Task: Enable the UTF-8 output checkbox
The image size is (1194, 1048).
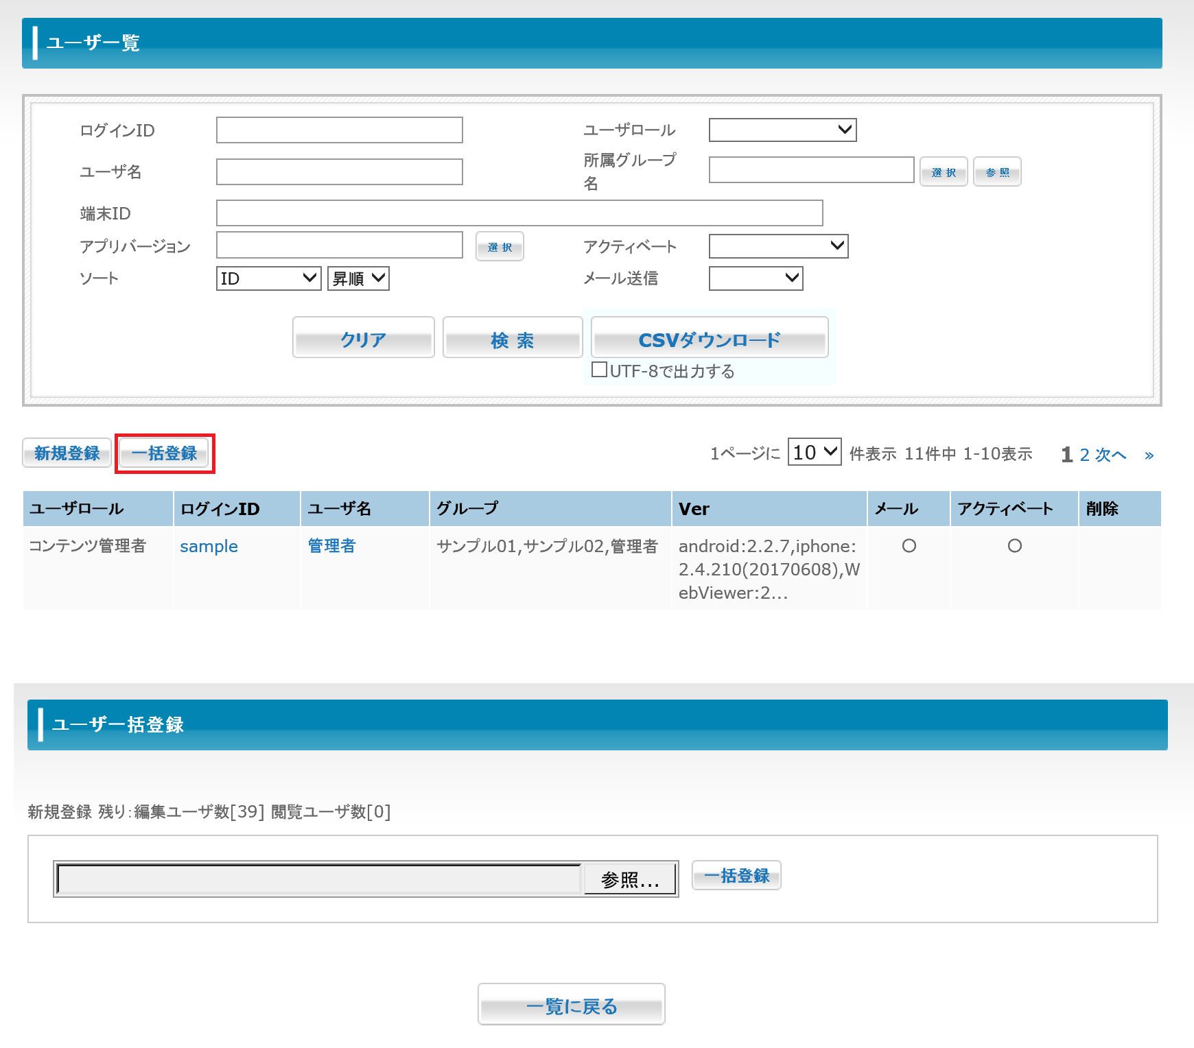Action: tap(599, 370)
